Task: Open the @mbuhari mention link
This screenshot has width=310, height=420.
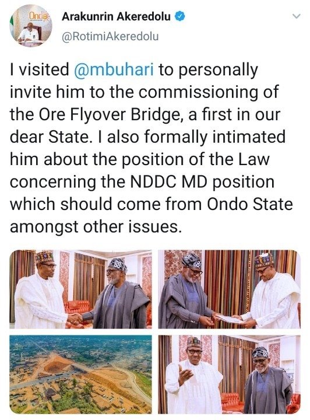Action: click(114, 69)
